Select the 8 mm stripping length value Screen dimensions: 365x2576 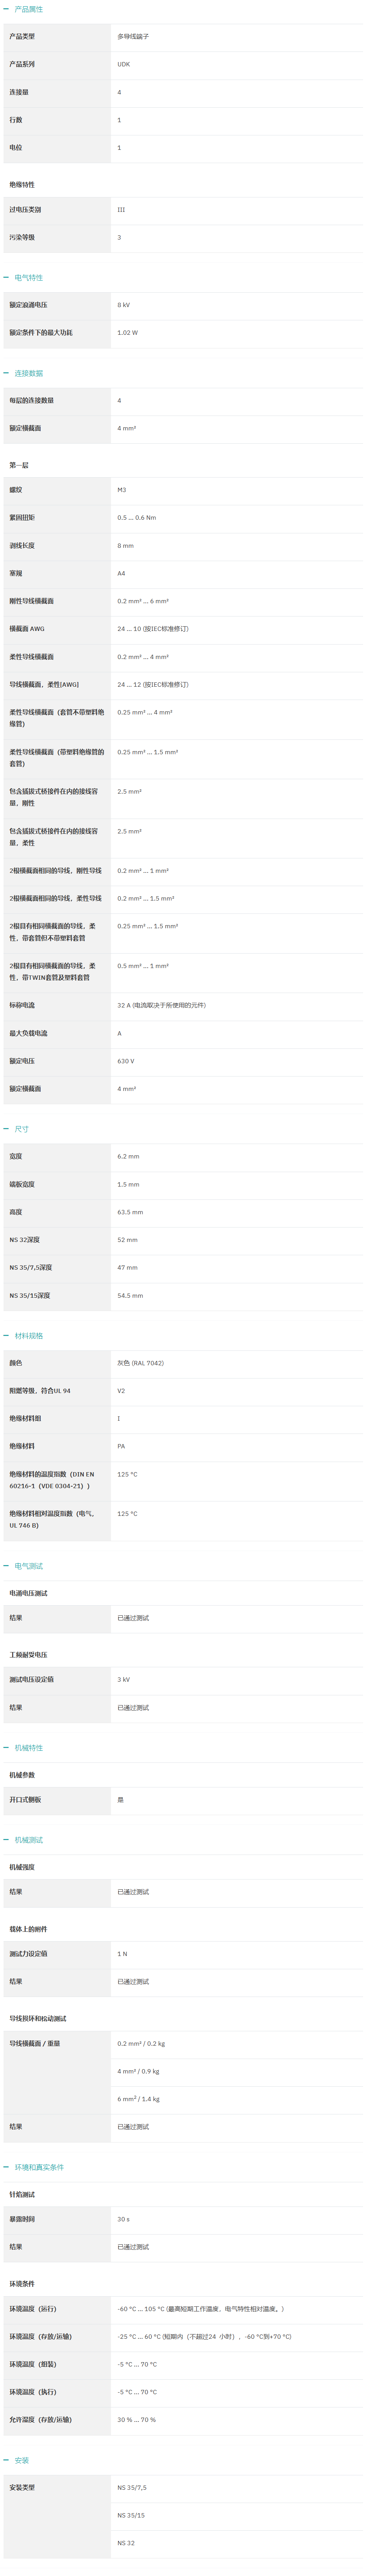pyautogui.click(x=126, y=546)
